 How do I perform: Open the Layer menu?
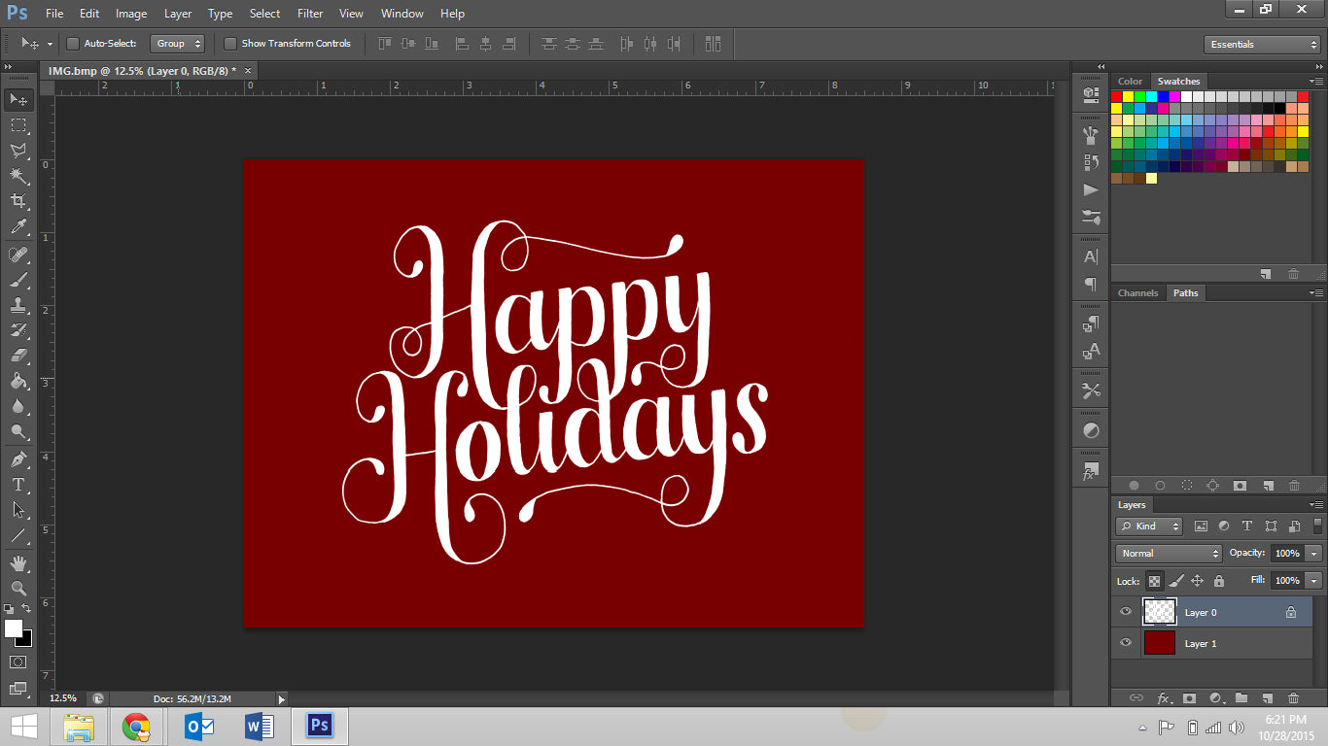178,14
